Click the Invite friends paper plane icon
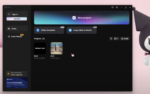Screen dimensions: 150x94 click(x=9, y=36)
